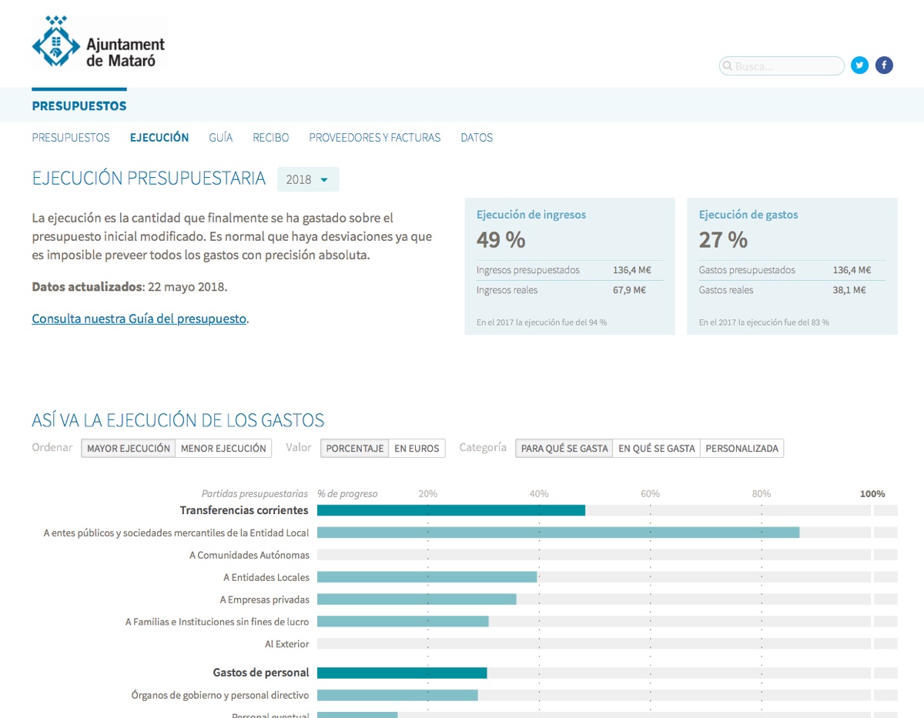Select Menor Ejecución sort option
This screenshot has height=718, width=924.
pyautogui.click(x=223, y=449)
